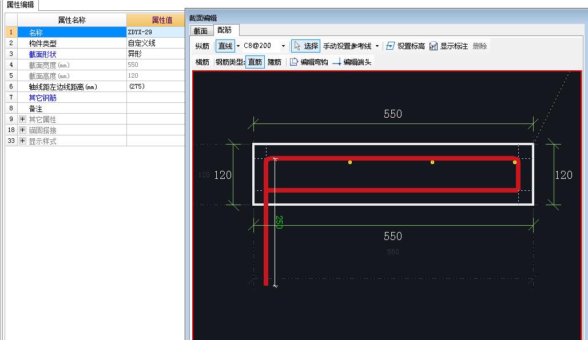The height and width of the screenshot is (340, 588).
Task: Click the 设置标高 icon
Action: click(x=390, y=46)
